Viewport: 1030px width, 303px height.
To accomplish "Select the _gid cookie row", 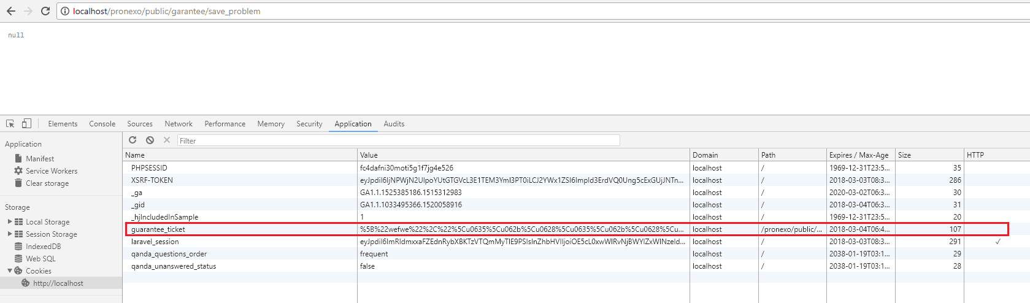I will click(577, 204).
